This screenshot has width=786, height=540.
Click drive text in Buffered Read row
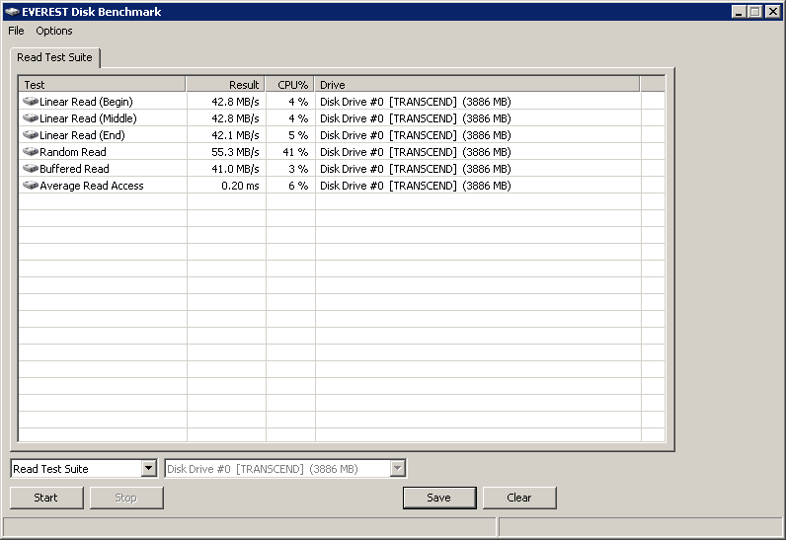pos(416,169)
